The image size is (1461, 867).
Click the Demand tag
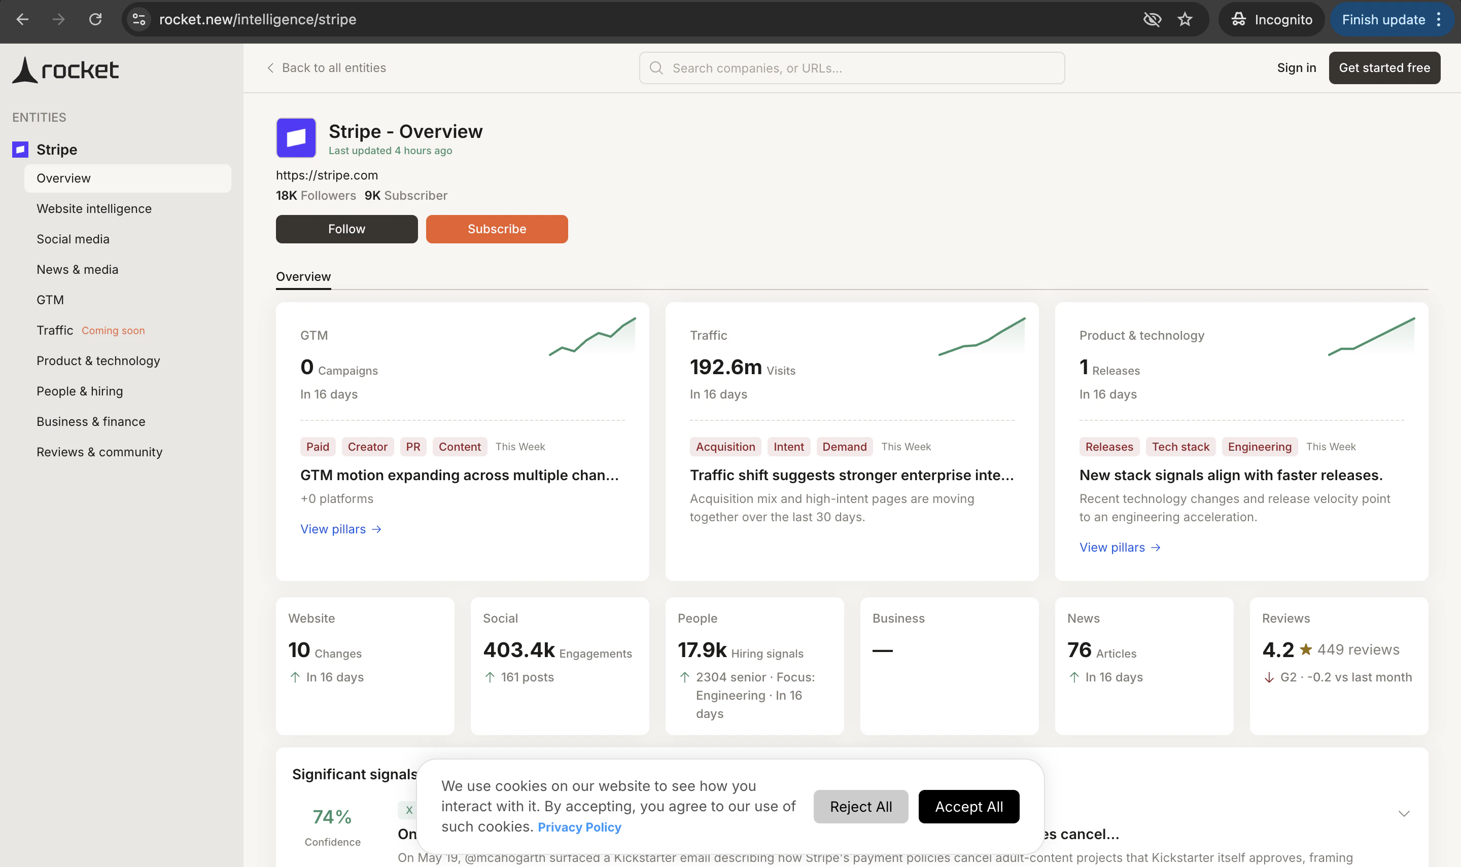tap(845, 446)
